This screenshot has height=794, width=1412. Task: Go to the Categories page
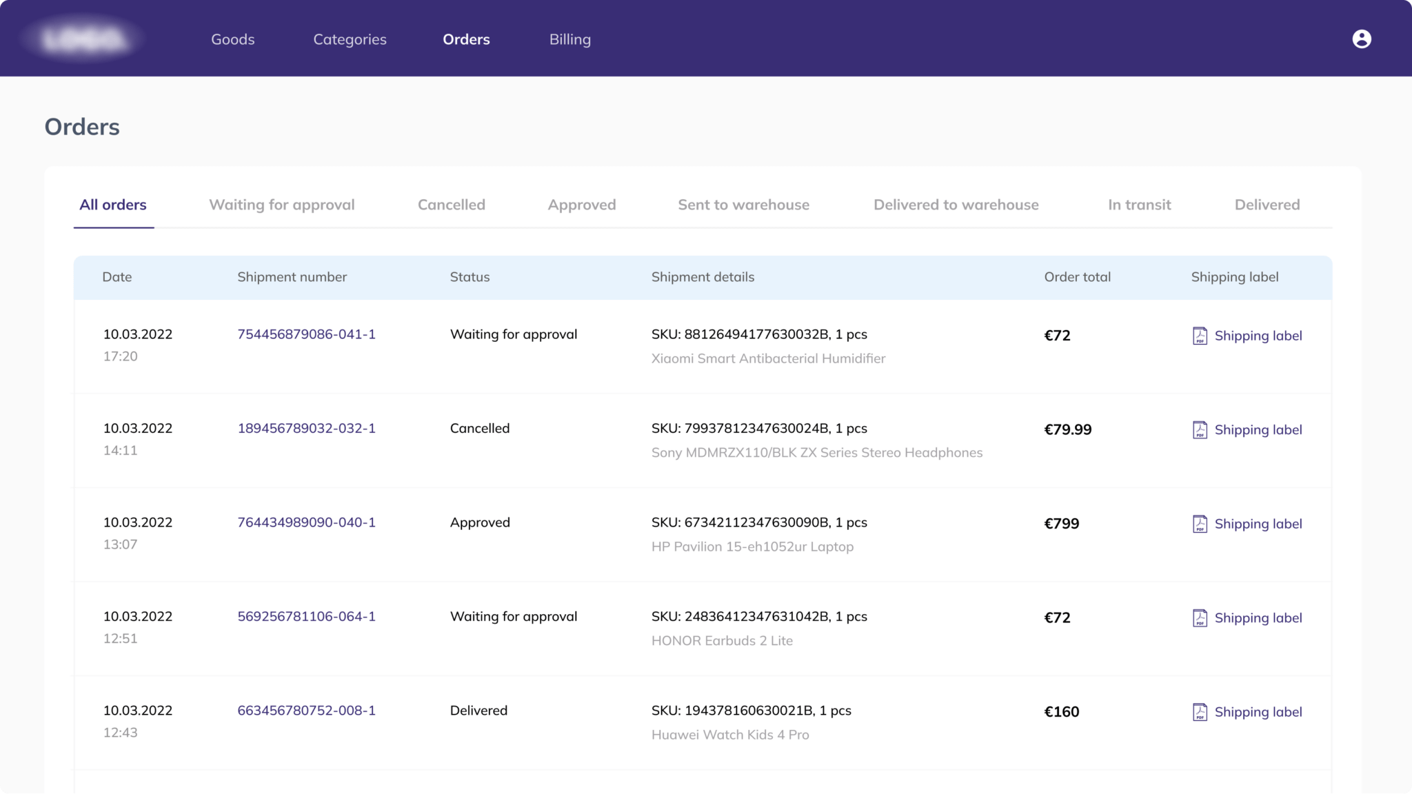(350, 39)
